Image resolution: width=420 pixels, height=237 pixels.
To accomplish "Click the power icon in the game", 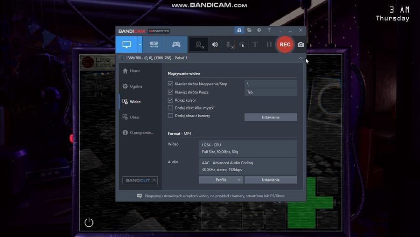I will (x=89, y=222).
